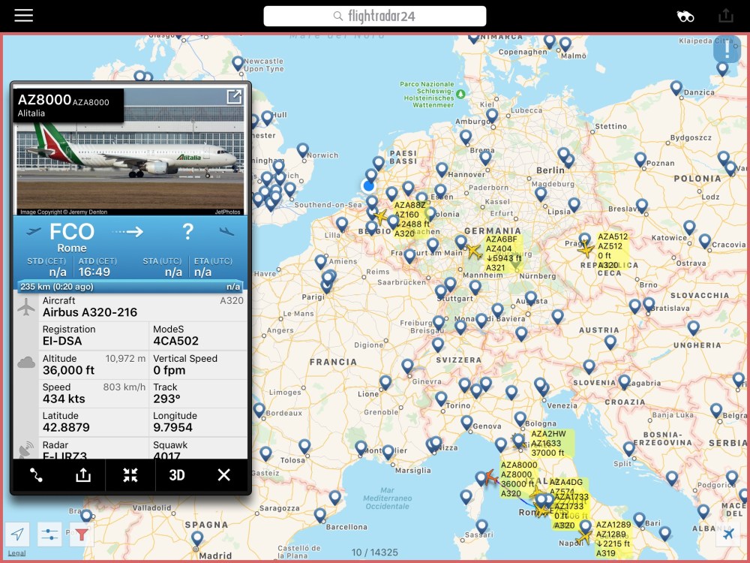Open the blue exclamation alert badge
This screenshot has width=750, height=563.
[x=727, y=49]
